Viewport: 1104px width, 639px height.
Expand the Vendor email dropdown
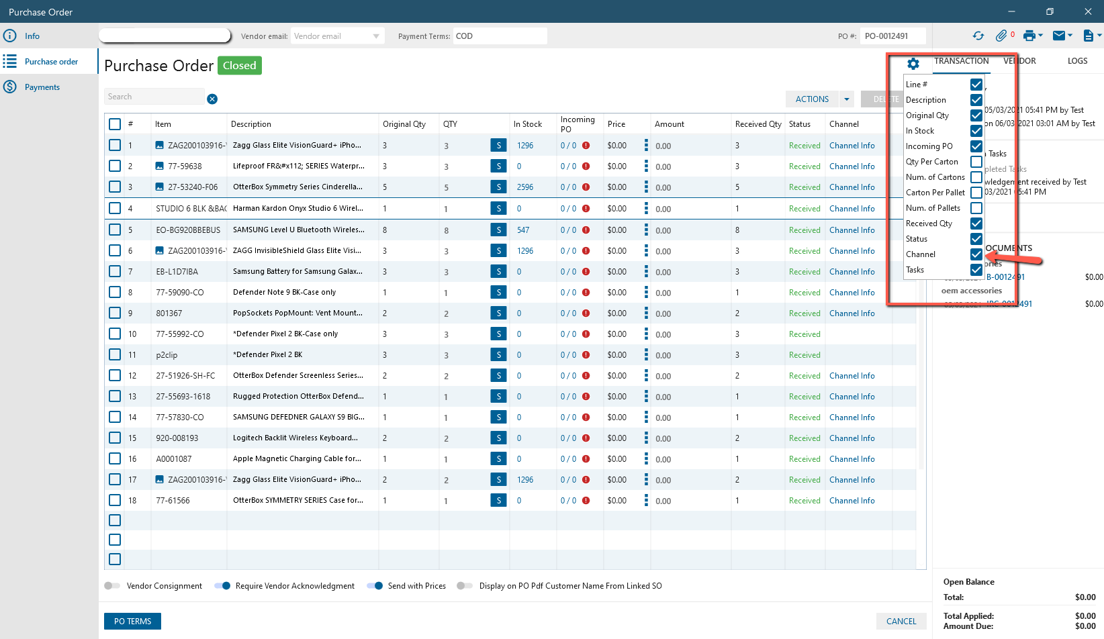tap(376, 36)
